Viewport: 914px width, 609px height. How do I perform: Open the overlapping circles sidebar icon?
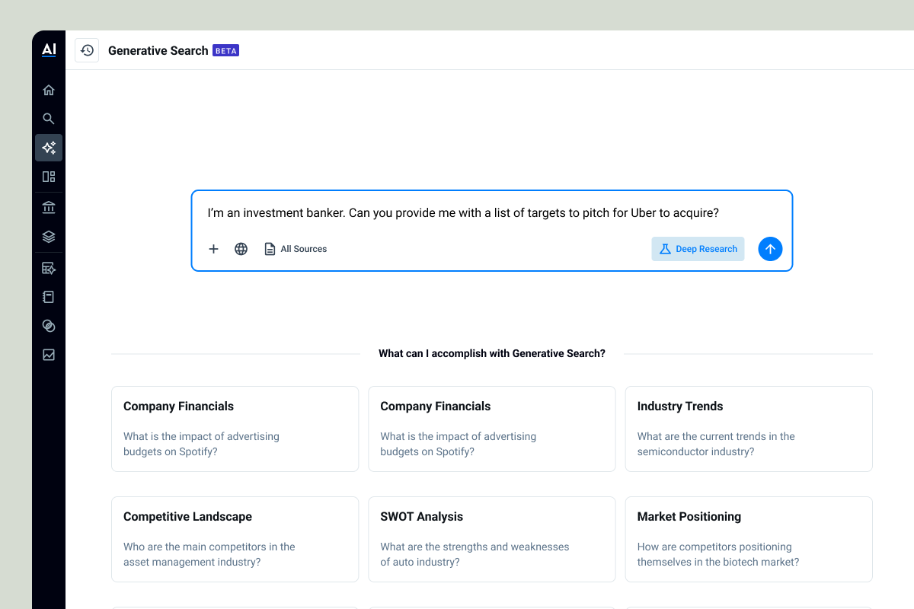click(49, 326)
